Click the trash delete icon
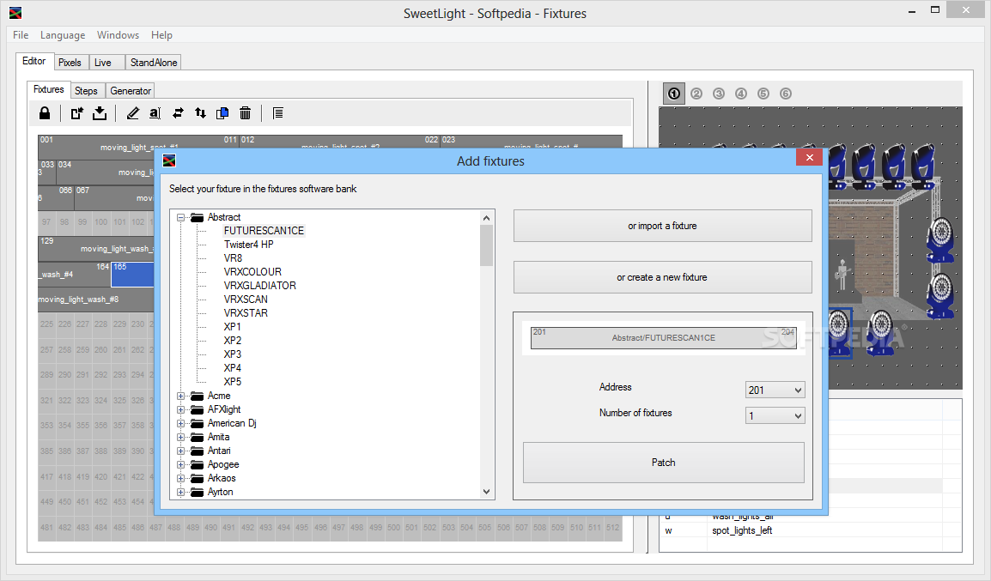The image size is (991, 581). coord(246,113)
